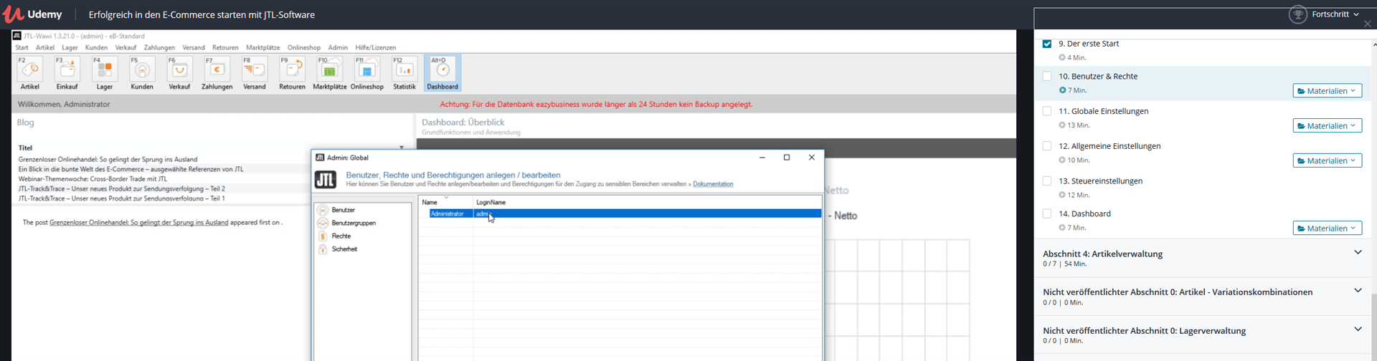Click the Marktplätze toolbar icon
The width and height of the screenshot is (1377, 361).
[x=330, y=73]
